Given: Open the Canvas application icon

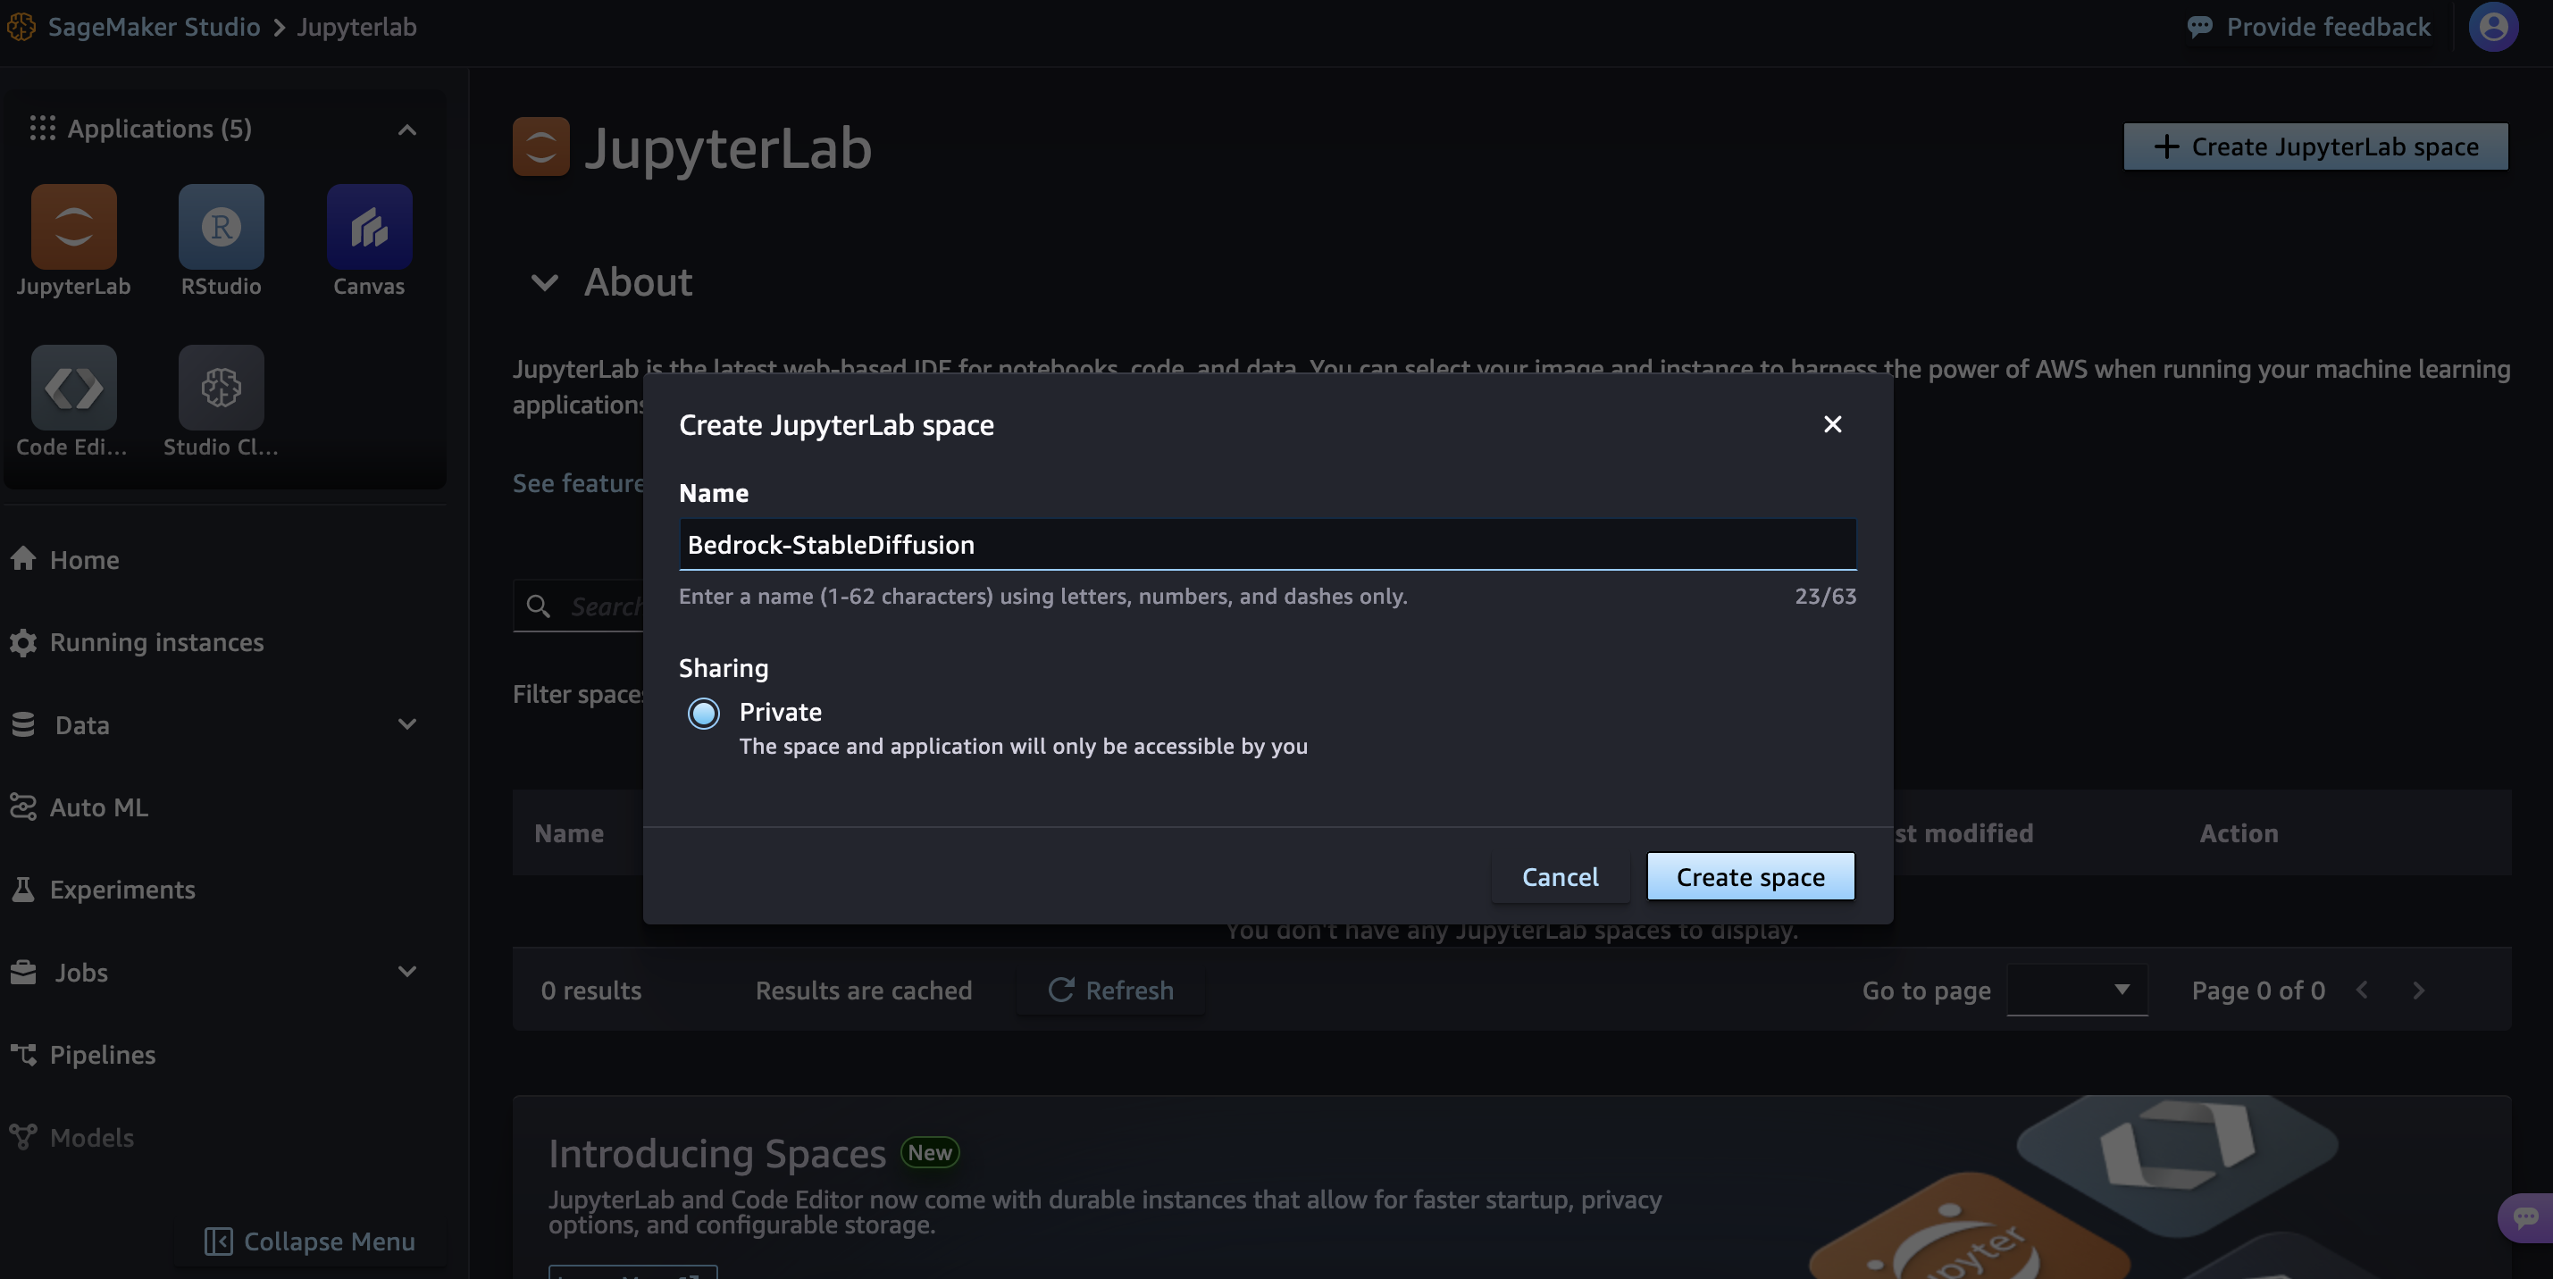Looking at the screenshot, I should pyautogui.click(x=369, y=227).
